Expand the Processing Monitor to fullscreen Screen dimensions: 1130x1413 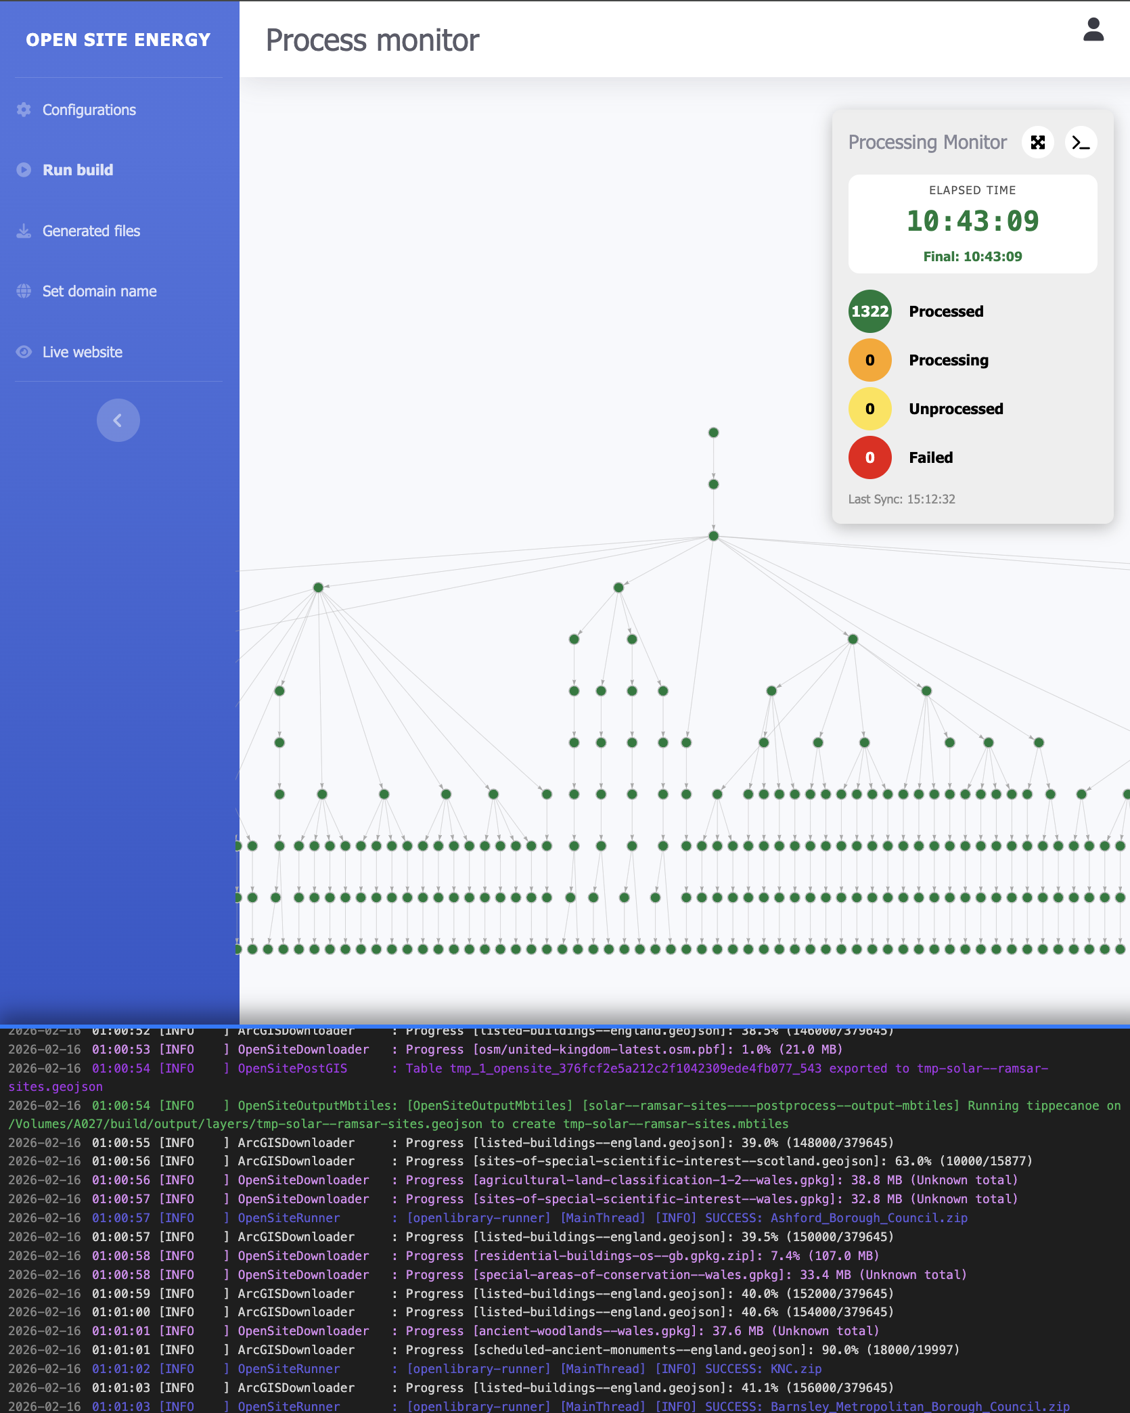[1037, 142]
